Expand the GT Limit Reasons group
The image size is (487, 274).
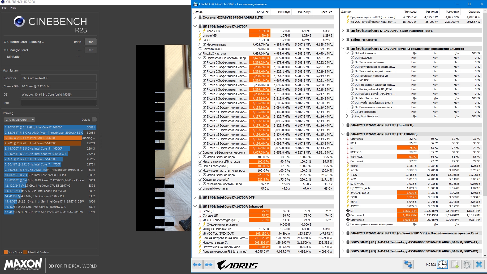click(x=347, y=112)
